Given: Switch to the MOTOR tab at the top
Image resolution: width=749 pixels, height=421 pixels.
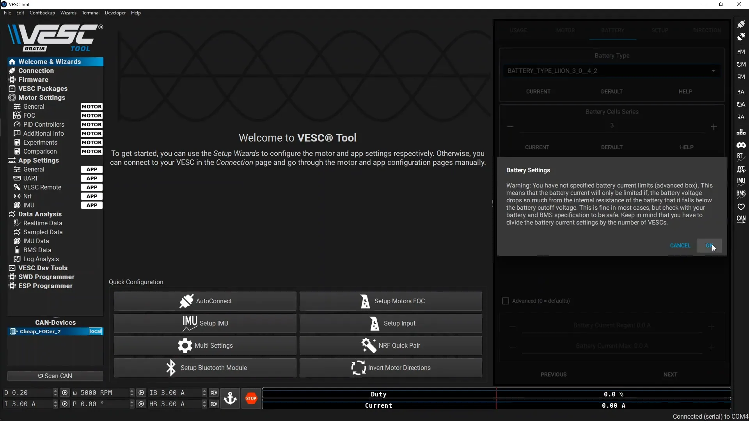Looking at the screenshot, I should (566, 30).
